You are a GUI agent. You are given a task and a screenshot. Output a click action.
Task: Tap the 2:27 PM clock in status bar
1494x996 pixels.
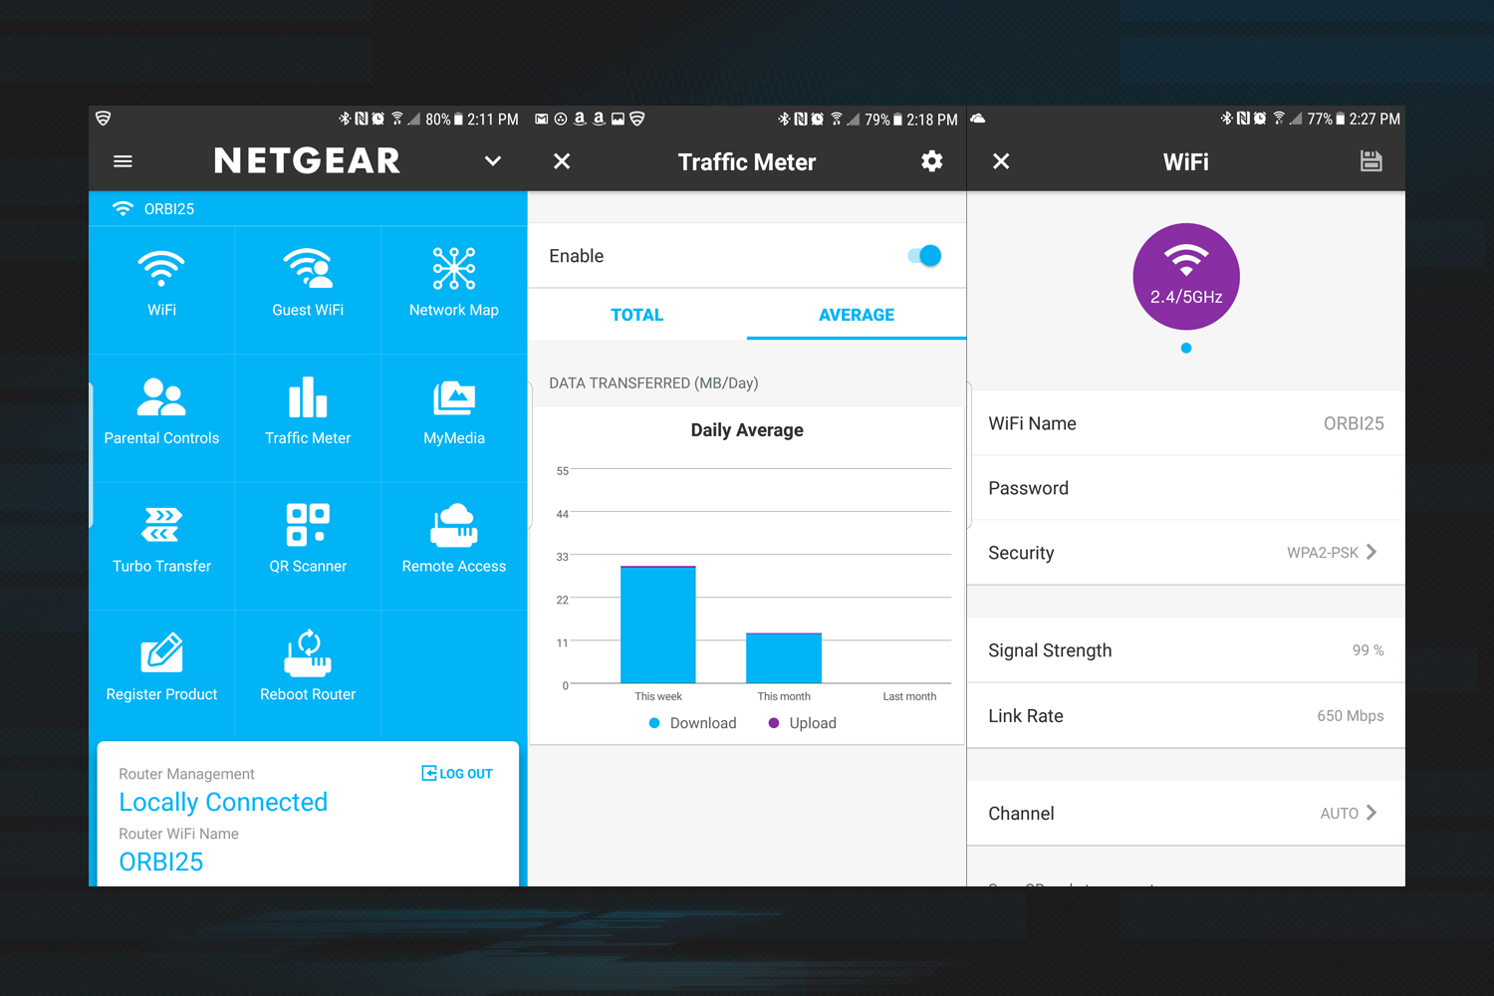1374,120
